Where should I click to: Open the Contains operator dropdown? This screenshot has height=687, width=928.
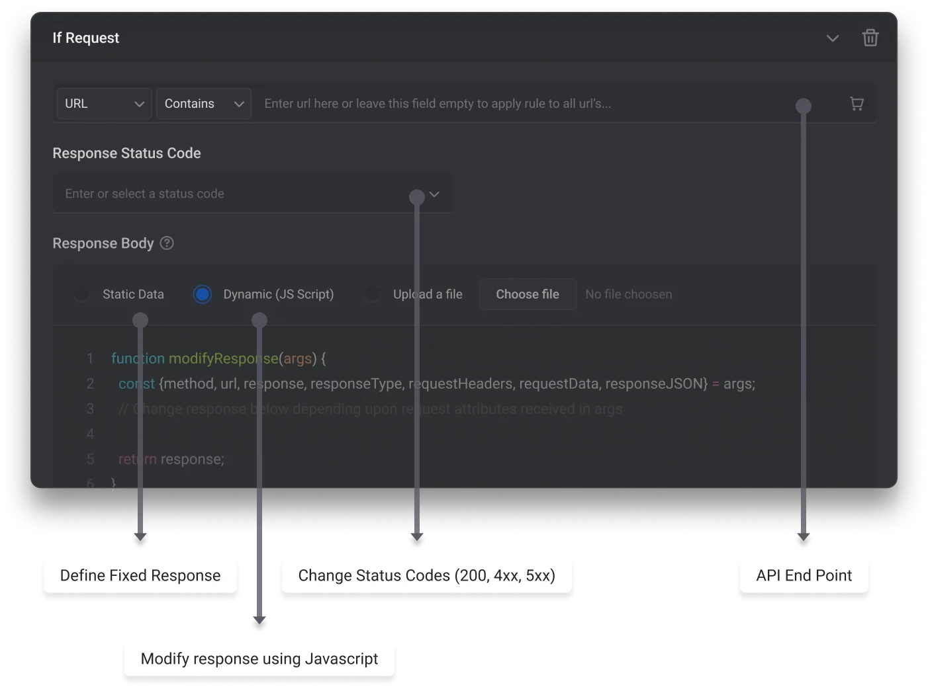pos(204,104)
